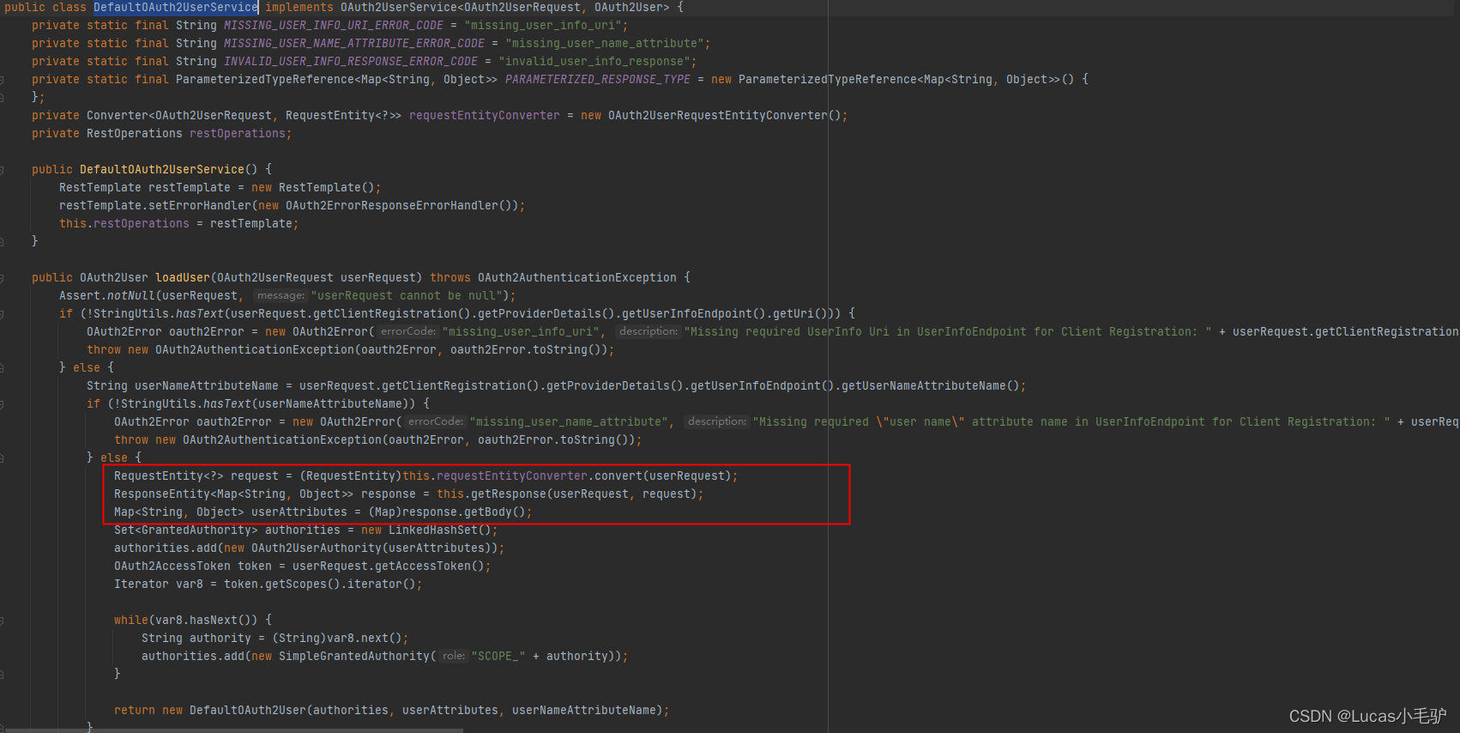The height and width of the screenshot is (733, 1460).
Task: Click the LinkedHashSet constructor
Action: (437, 530)
